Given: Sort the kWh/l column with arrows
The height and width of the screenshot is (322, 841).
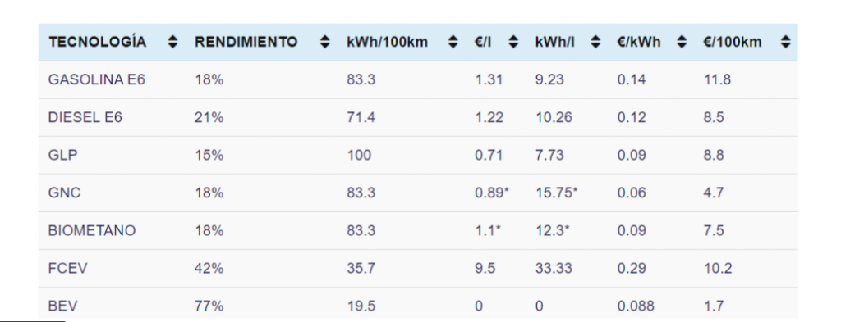Looking at the screenshot, I should 595,43.
